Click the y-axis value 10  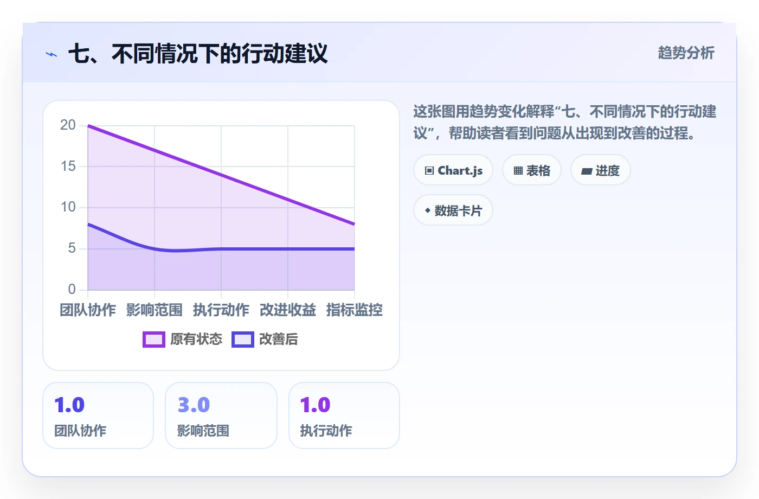pyautogui.click(x=68, y=207)
